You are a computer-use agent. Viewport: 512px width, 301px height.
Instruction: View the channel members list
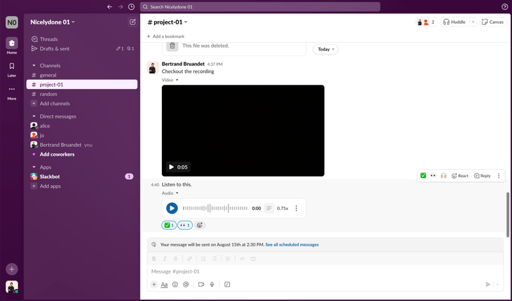426,22
